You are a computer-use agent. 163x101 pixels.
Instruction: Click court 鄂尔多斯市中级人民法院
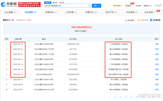118,75
